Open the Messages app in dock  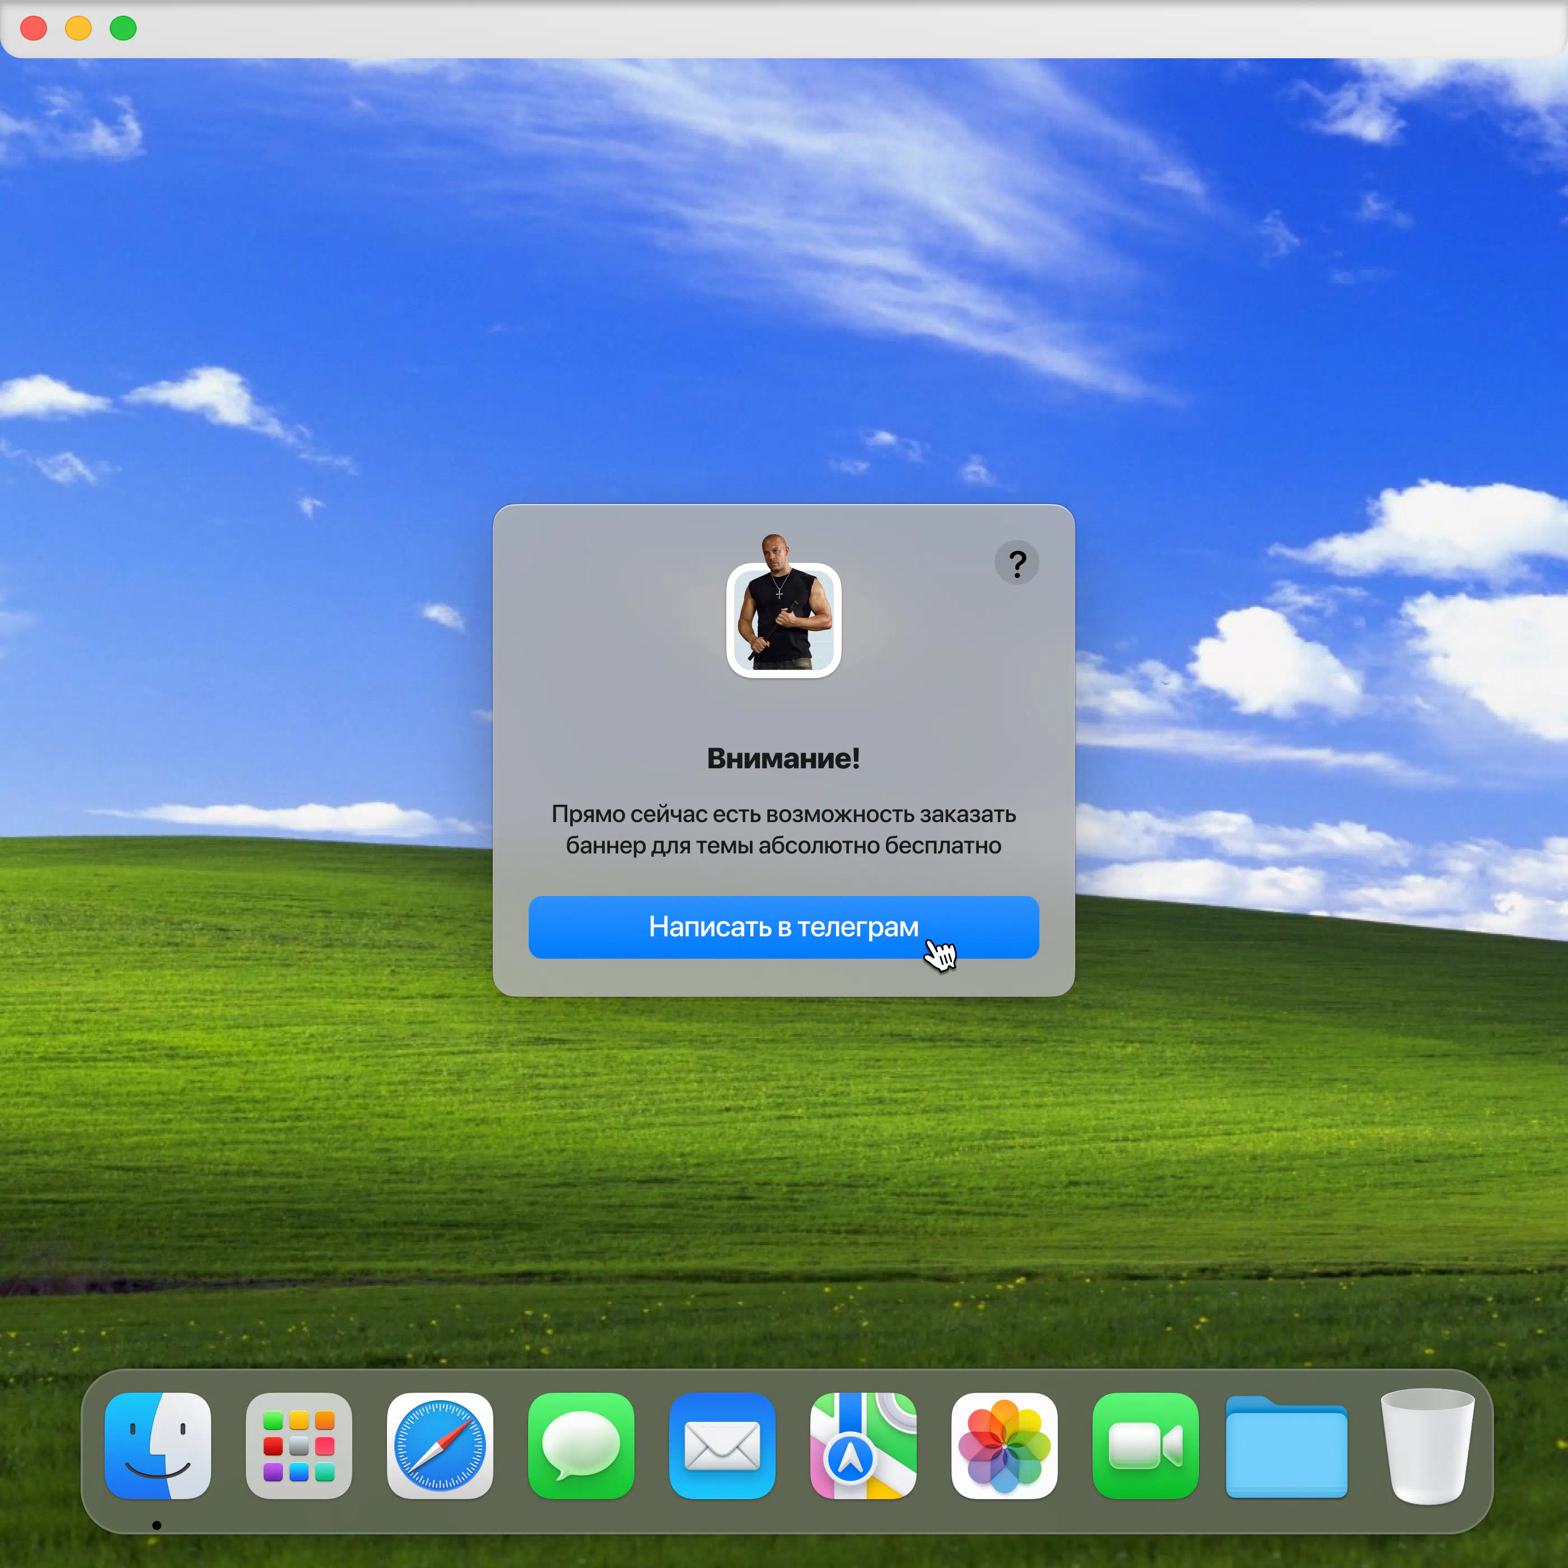(581, 1445)
